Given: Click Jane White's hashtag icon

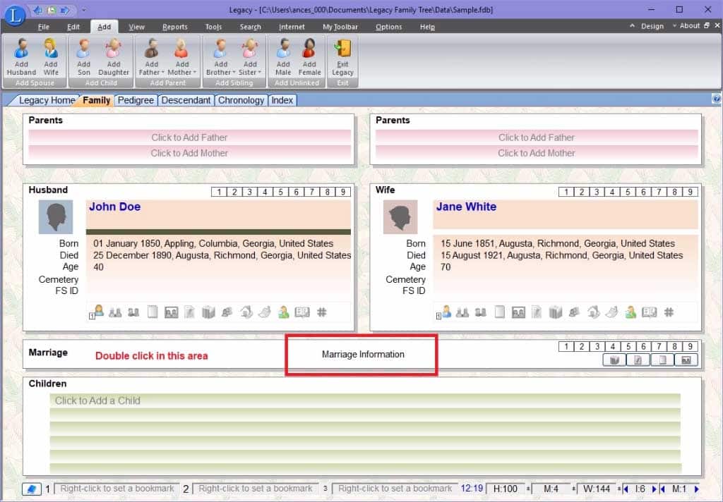Looking at the screenshot, I should (x=669, y=312).
